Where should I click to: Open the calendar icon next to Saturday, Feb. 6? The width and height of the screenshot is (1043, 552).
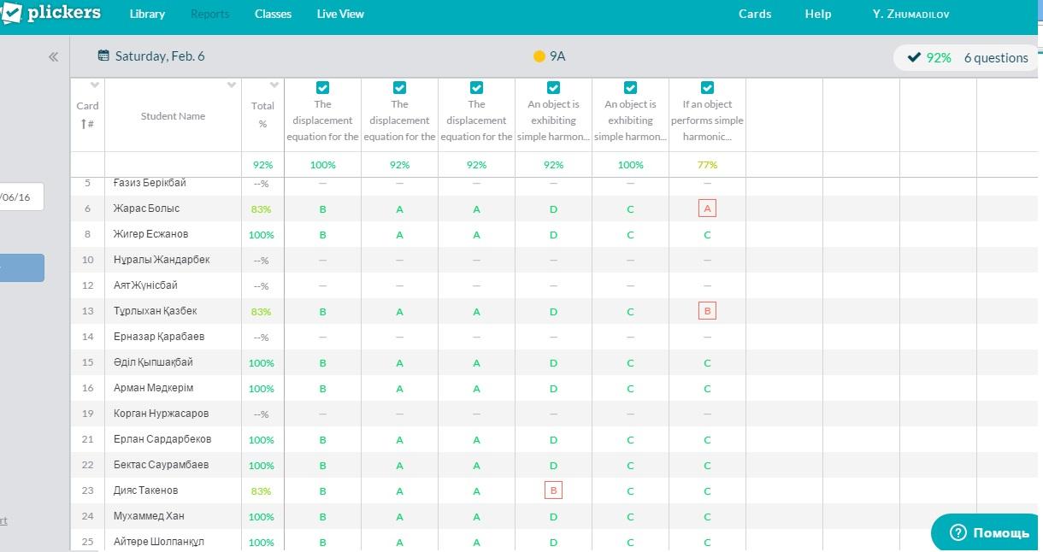[103, 56]
